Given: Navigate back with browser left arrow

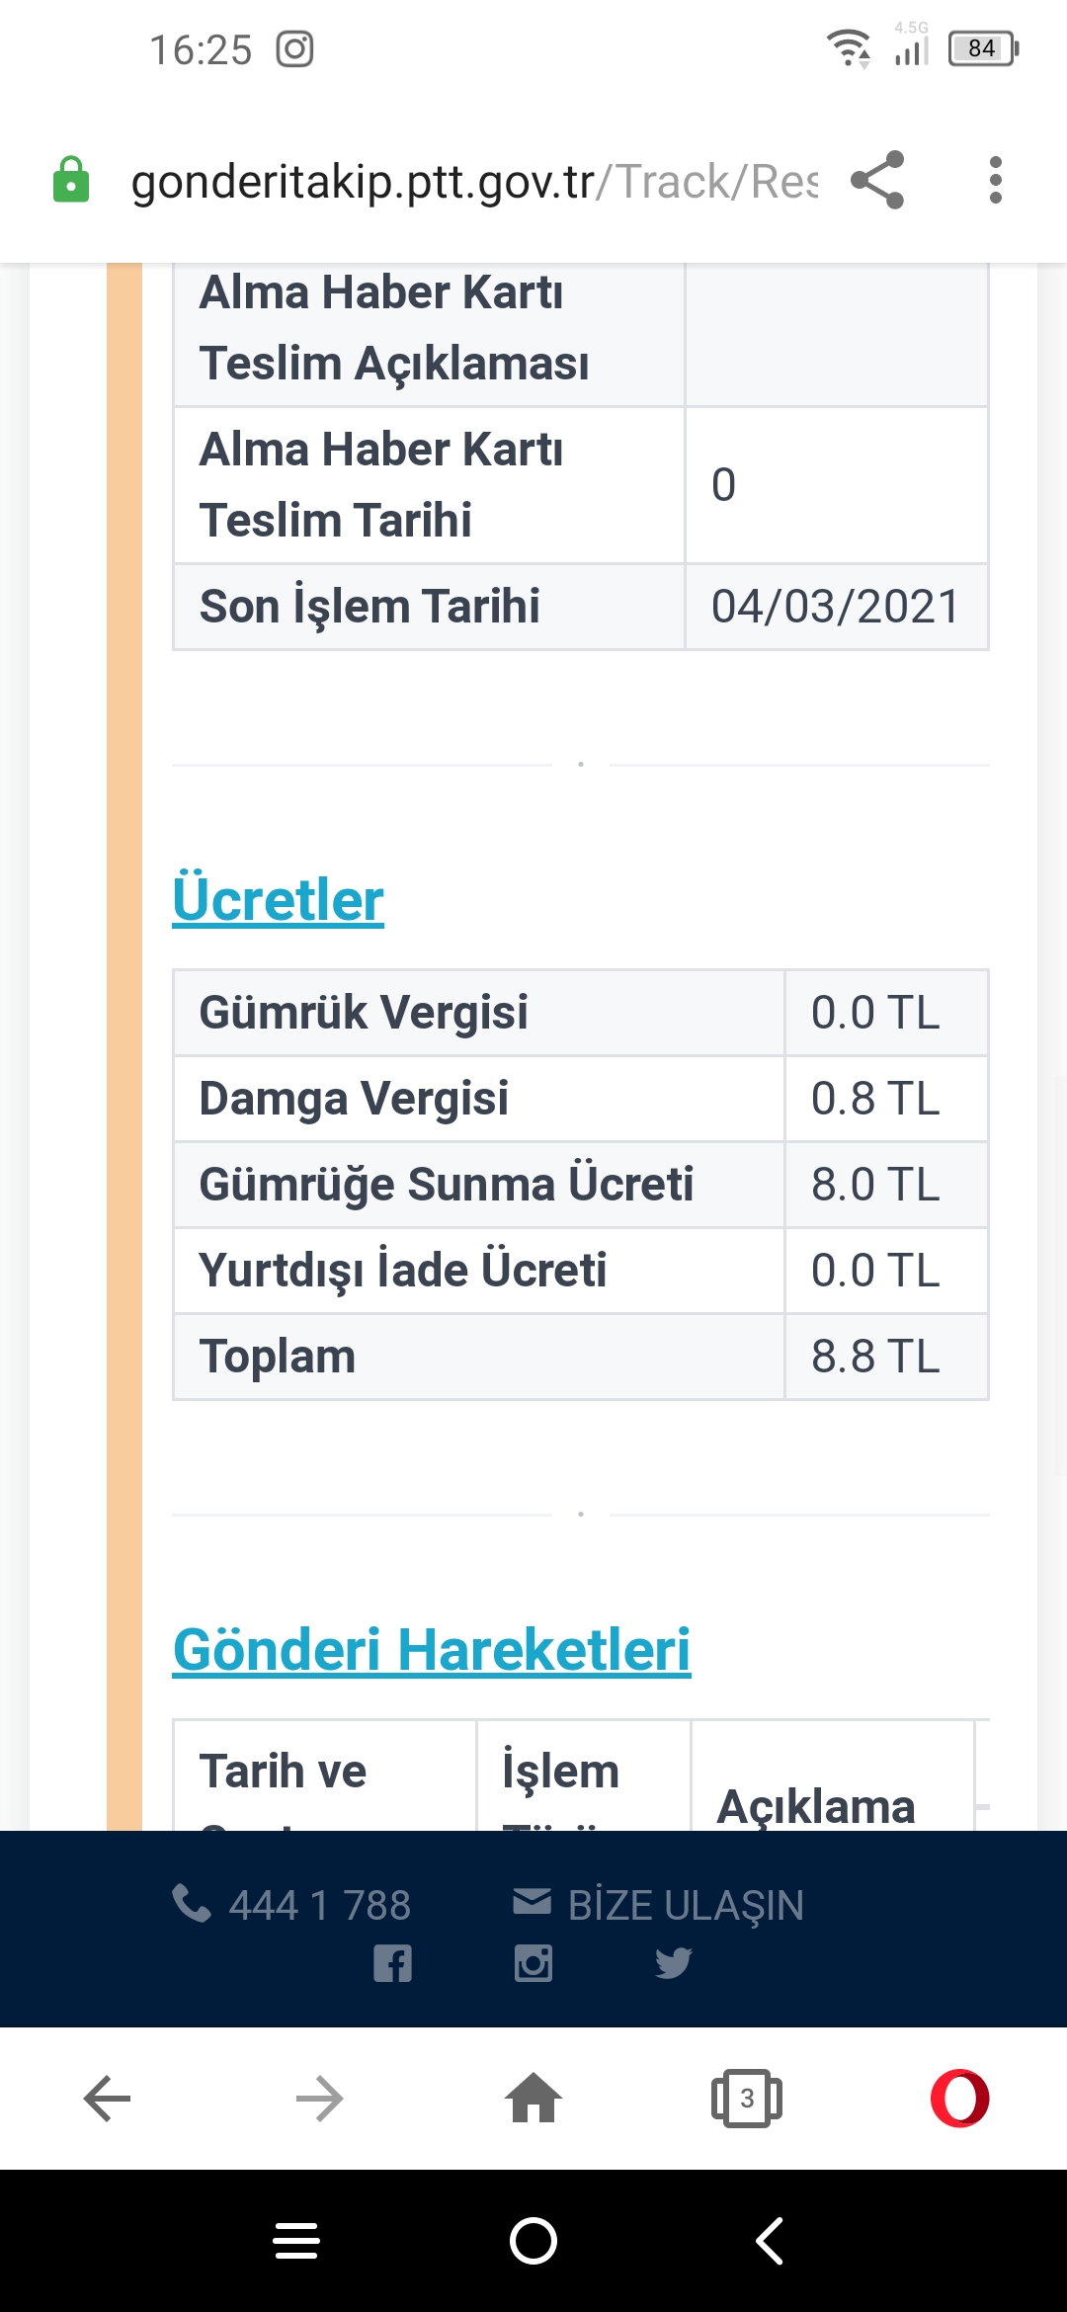Looking at the screenshot, I should (x=107, y=2098).
